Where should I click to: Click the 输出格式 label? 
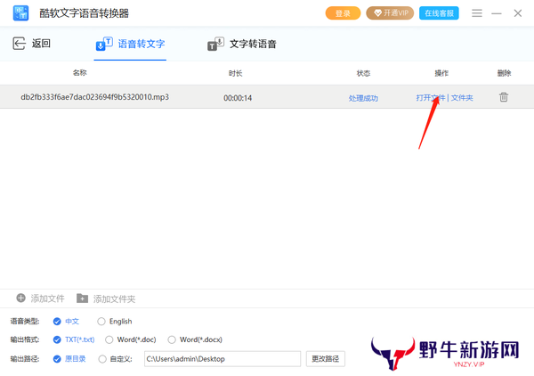tap(25, 339)
